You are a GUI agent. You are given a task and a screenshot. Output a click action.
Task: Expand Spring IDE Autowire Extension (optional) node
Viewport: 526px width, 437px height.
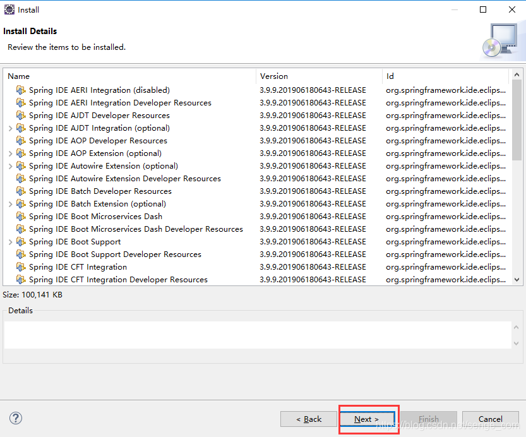coord(10,166)
